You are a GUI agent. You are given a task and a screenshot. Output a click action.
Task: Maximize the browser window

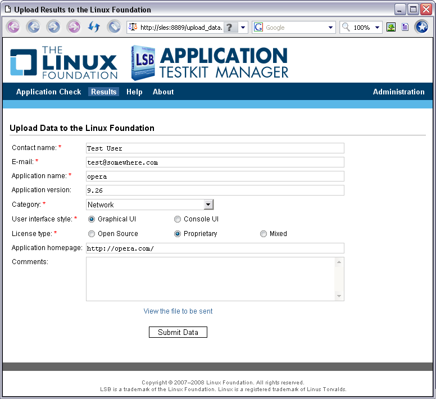click(x=413, y=10)
